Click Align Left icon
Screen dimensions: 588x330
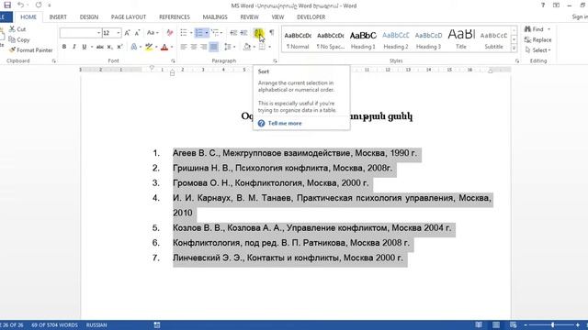click(184, 47)
